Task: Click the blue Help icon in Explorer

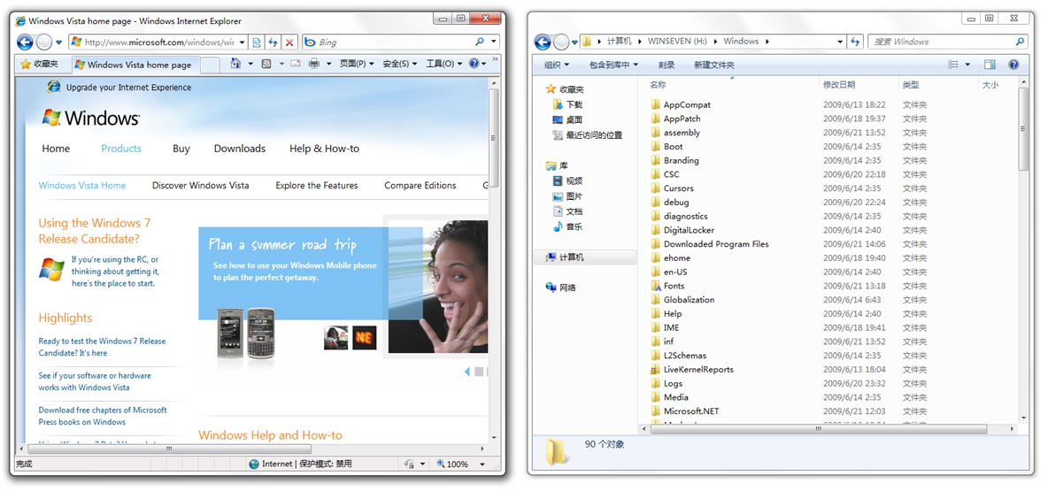Action: tap(1013, 65)
